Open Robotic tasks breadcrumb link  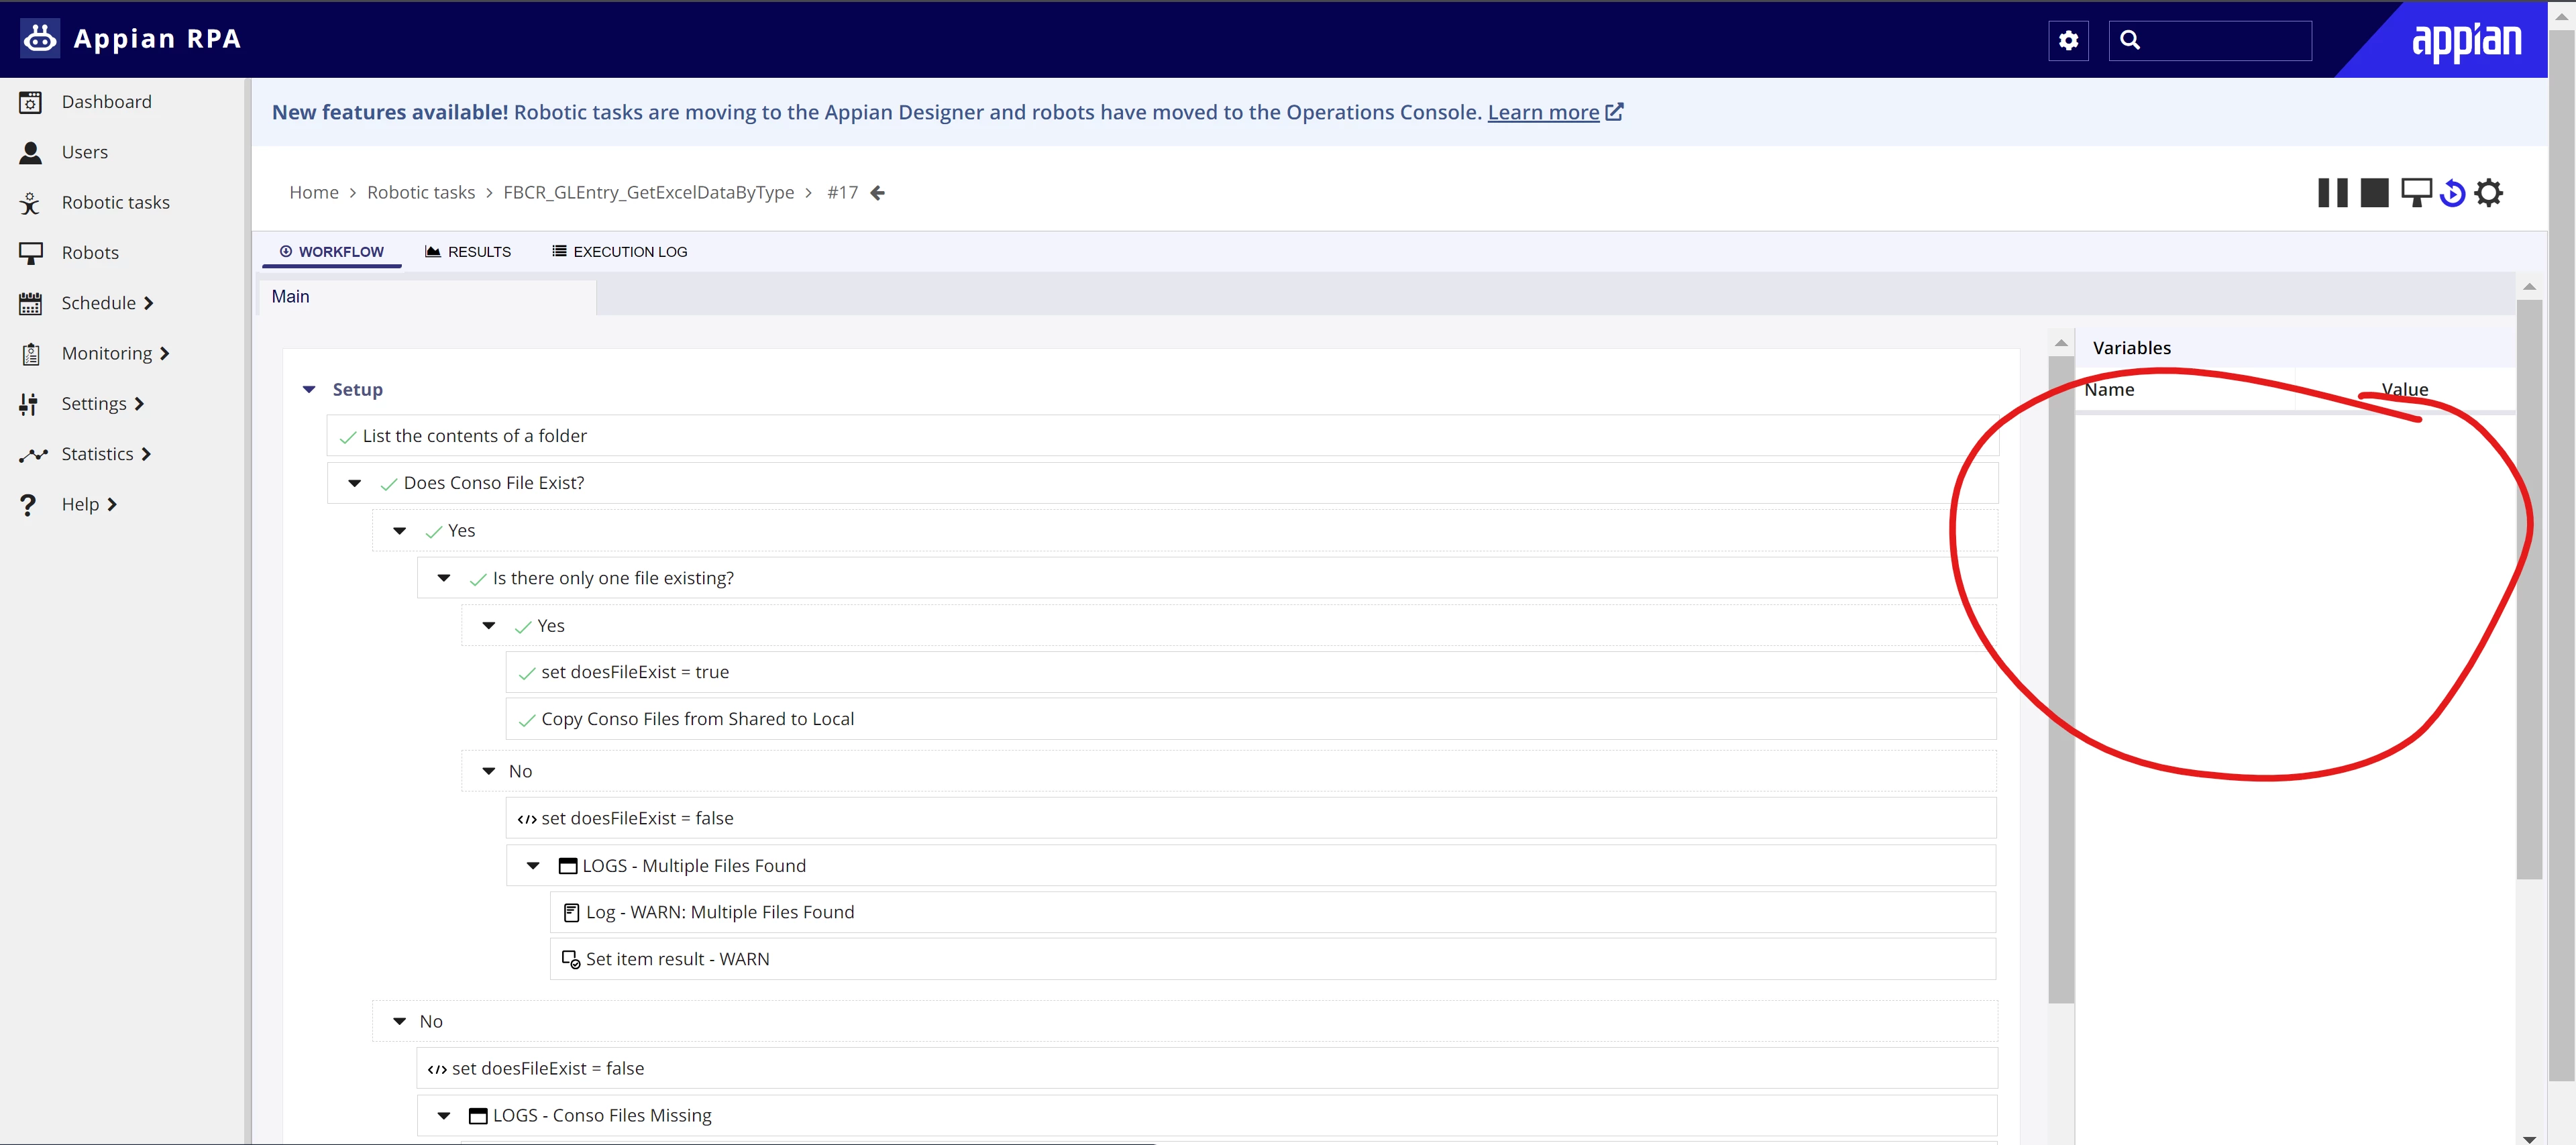pyautogui.click(x=421, y=192)
